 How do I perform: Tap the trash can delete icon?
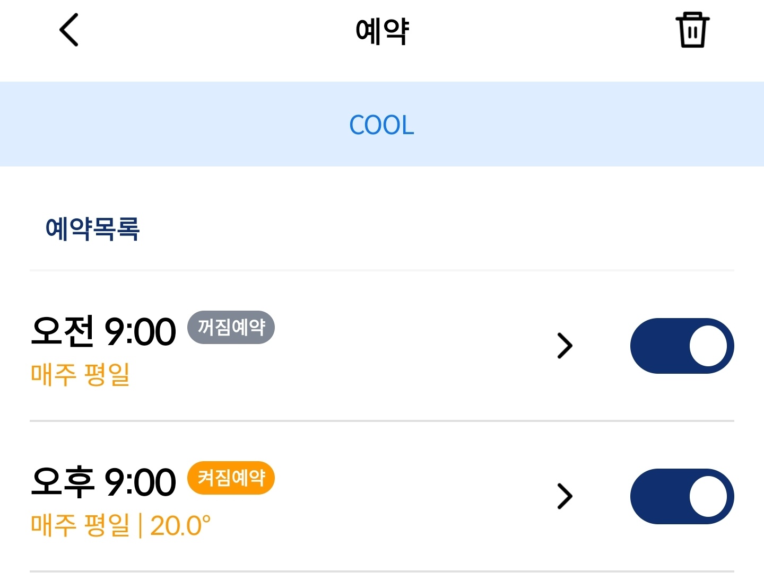(692, 30)
